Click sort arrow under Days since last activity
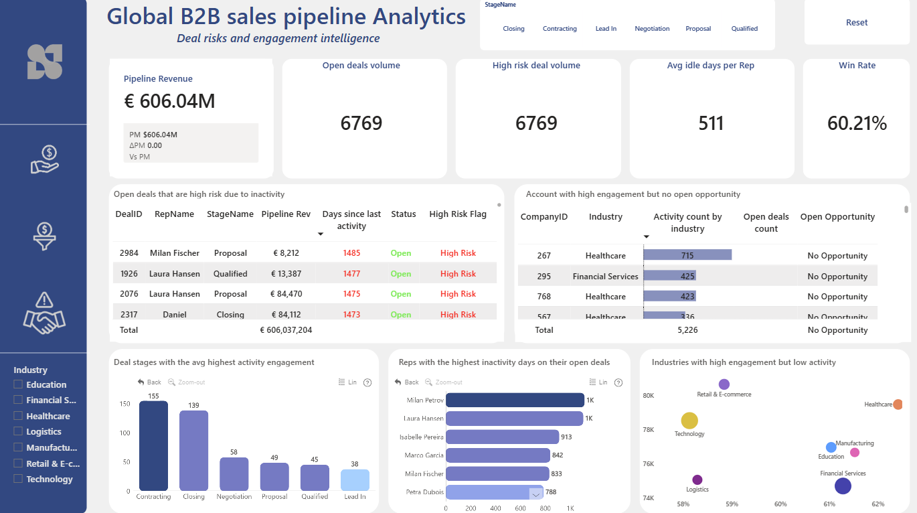 (321, 234)
